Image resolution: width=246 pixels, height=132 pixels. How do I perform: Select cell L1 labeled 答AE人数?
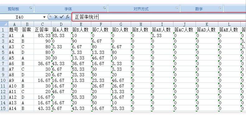229,30
